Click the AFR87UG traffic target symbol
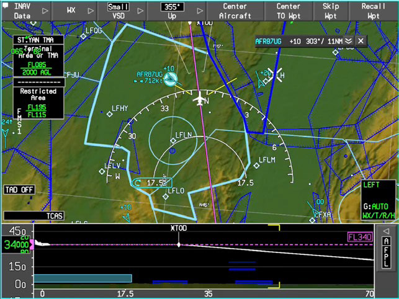 [x=169, y=78]
